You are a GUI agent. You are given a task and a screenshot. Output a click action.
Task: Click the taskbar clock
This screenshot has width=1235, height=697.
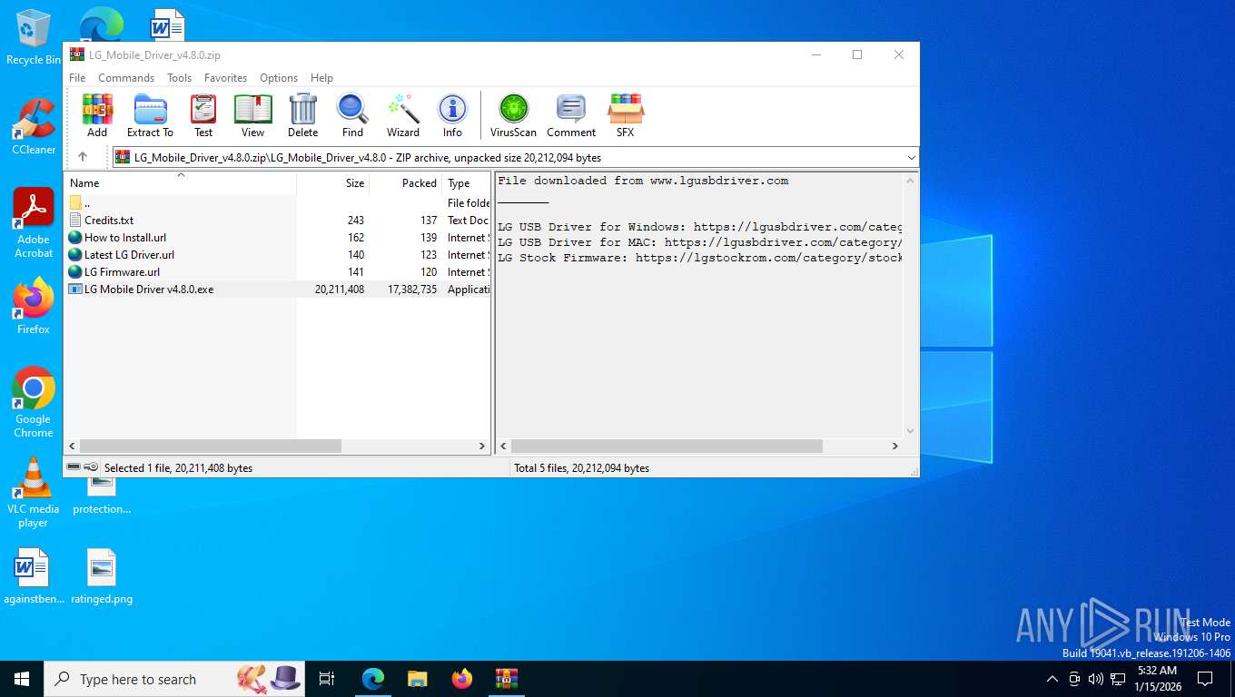click(1157, 679)
